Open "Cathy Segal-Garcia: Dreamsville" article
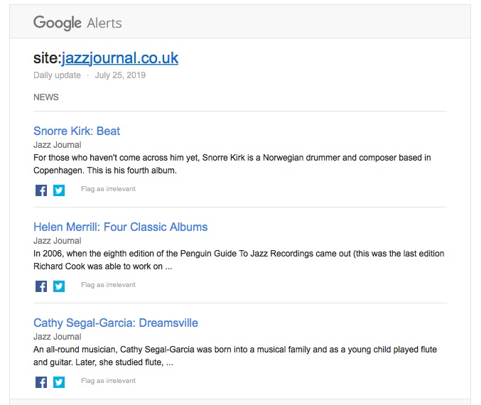Image resolution: width=481 pixels, height=405 pixels. pyautogui.click(x=115, y=323)
